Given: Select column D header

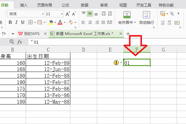Looking at the screenshot, I should pos(83,50).
